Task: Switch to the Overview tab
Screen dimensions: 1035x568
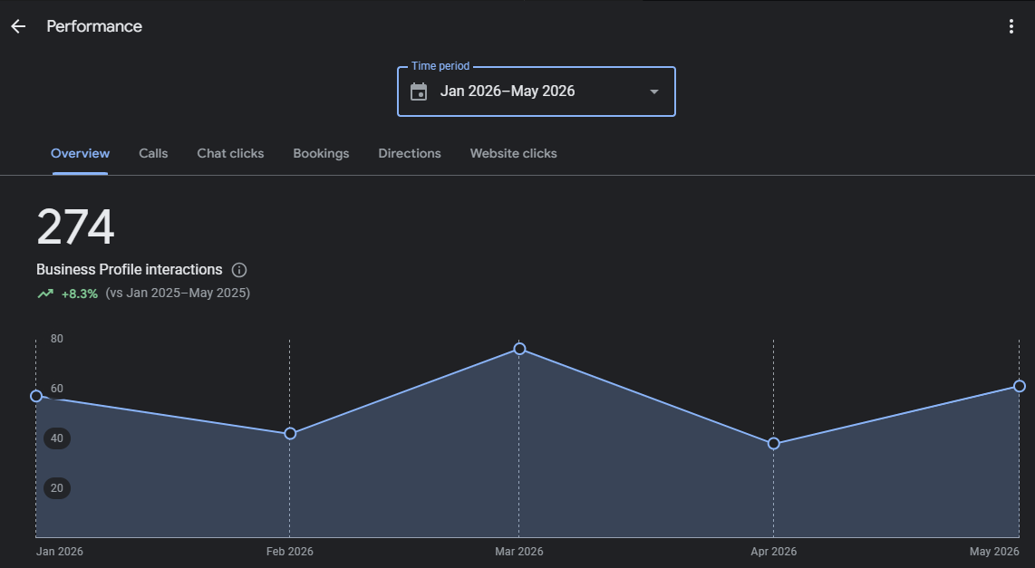Action: [80, 153]
